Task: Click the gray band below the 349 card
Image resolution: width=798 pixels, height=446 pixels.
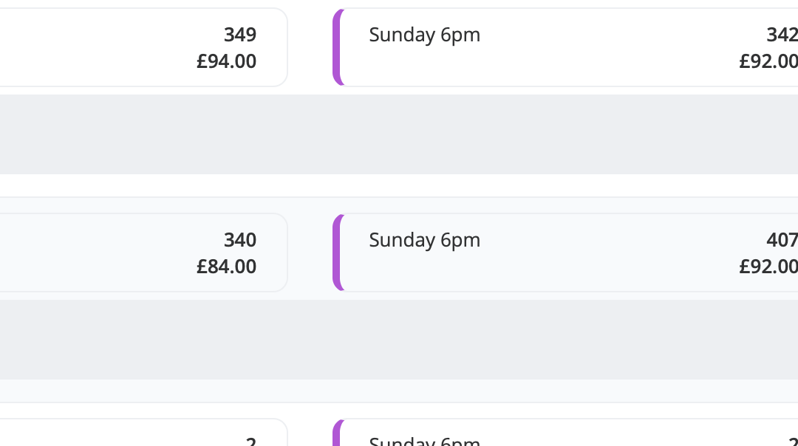Action: click(x=399, y=134)
